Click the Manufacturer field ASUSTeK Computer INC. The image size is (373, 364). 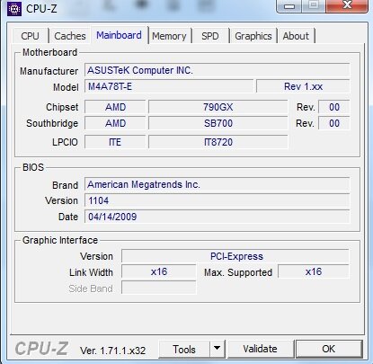click(218, 70)
